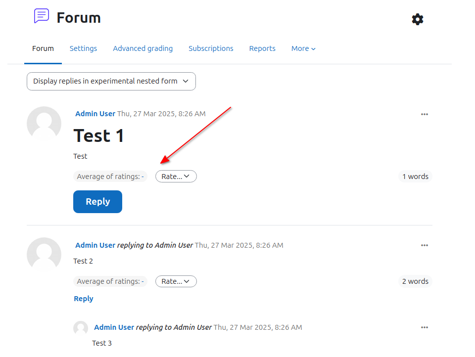Screen dimensions: 475x357
Task: Open the display replies mode dropdown
Action: click(x=111, y=81)
